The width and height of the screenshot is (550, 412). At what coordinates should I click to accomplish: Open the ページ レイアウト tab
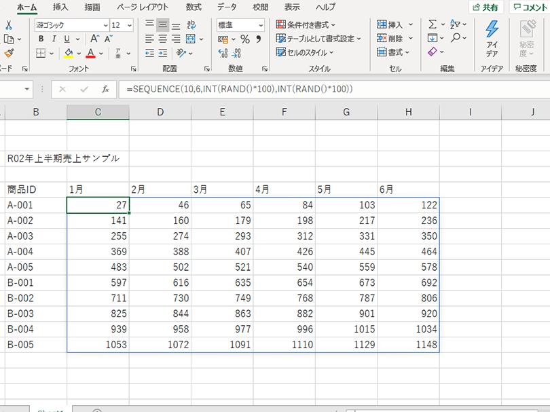click(143, 7)
